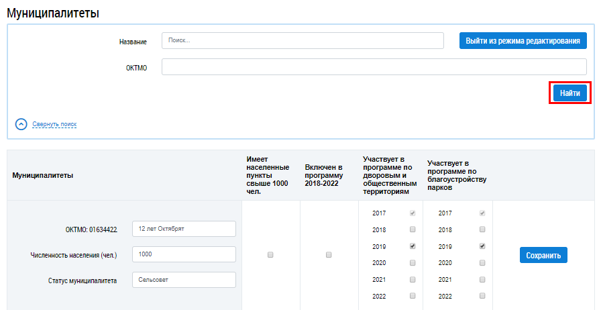Save the row with 'Сохранить' button
The height and width of the screenshot is (310, 599).
click(543, 255)
